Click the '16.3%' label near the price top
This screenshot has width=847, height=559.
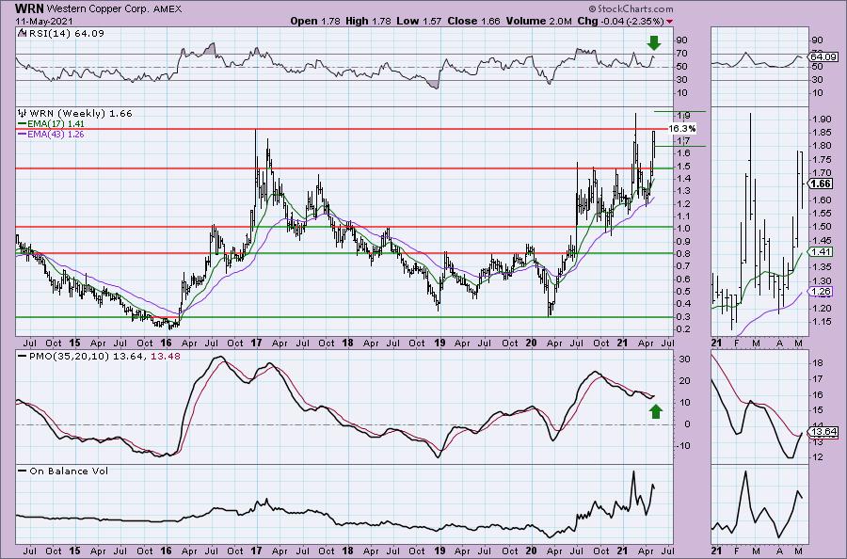(681, 129)
